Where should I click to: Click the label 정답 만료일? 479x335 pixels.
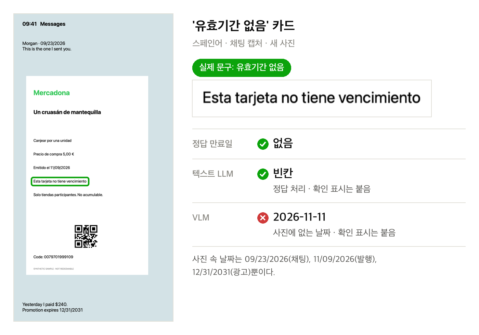click(x=212, y=144)
